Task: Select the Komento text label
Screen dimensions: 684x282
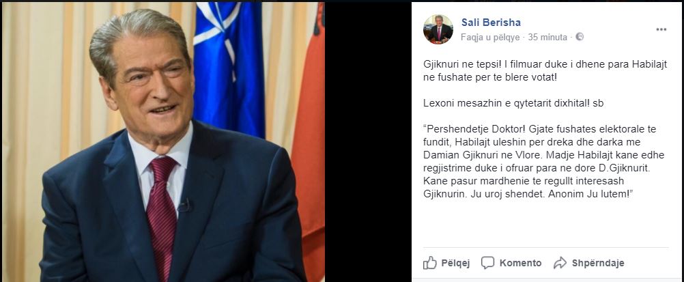Action: pos(520,264)
